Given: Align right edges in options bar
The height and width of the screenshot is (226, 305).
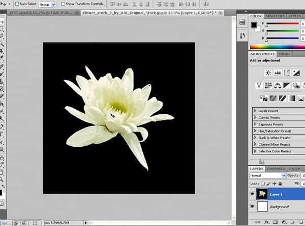Looking at the screenshot, I should click(147, 4).
